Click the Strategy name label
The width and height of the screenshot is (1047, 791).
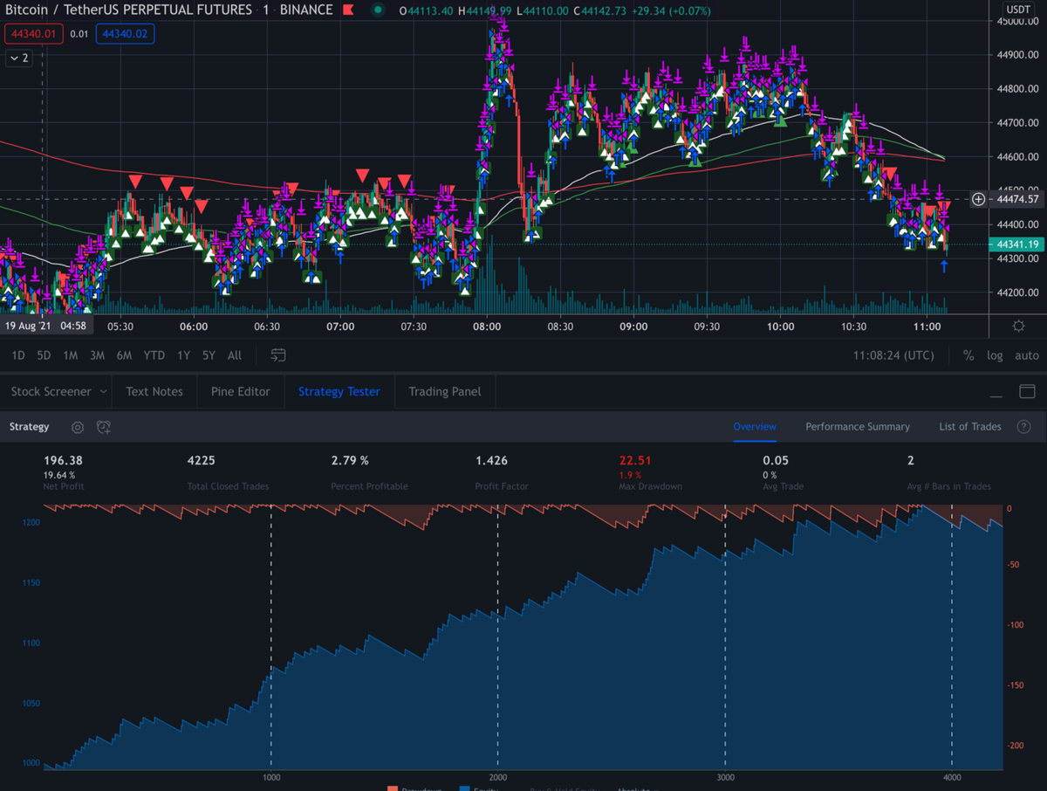pos(30,427)
